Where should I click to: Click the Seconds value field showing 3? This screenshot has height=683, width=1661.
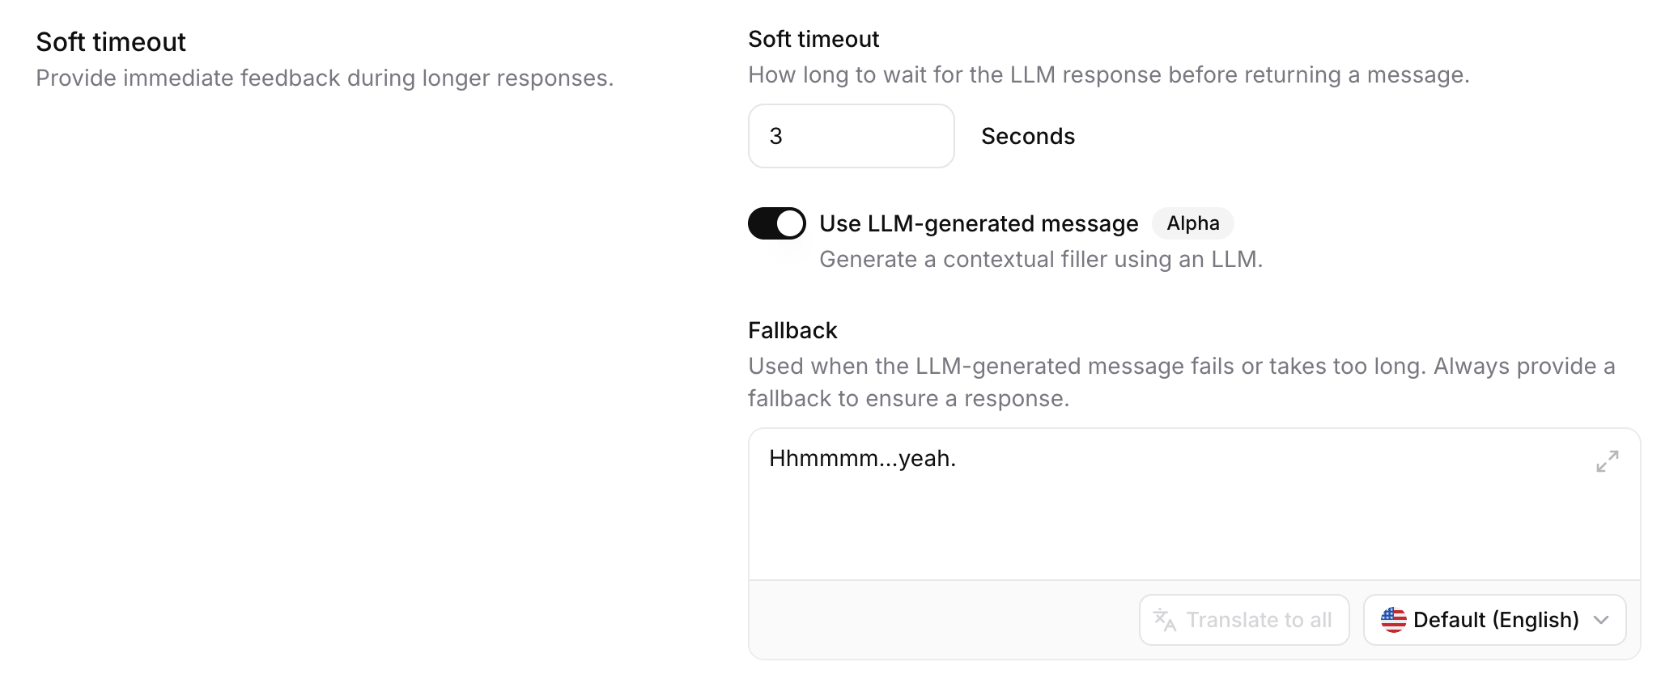click(x=851, y=135)
